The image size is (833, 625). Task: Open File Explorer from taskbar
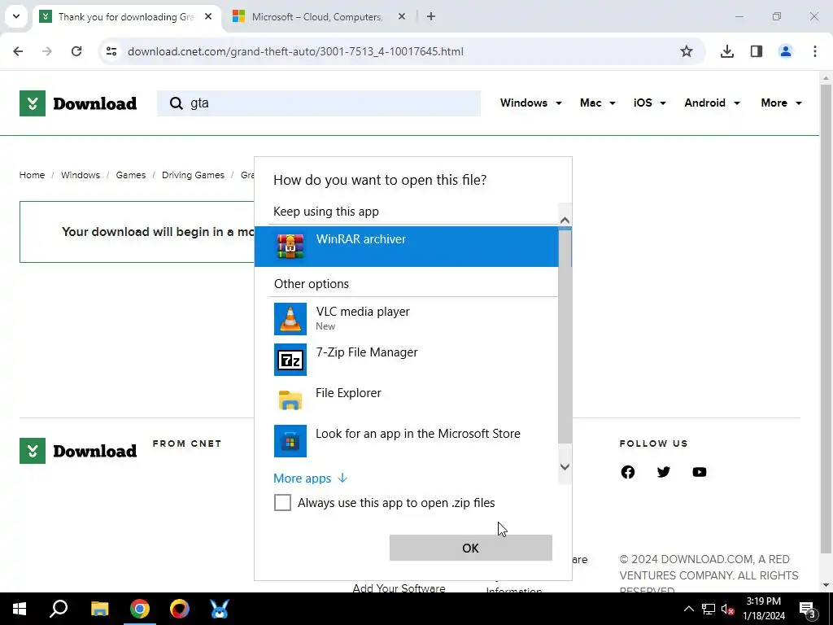[99, 609]
